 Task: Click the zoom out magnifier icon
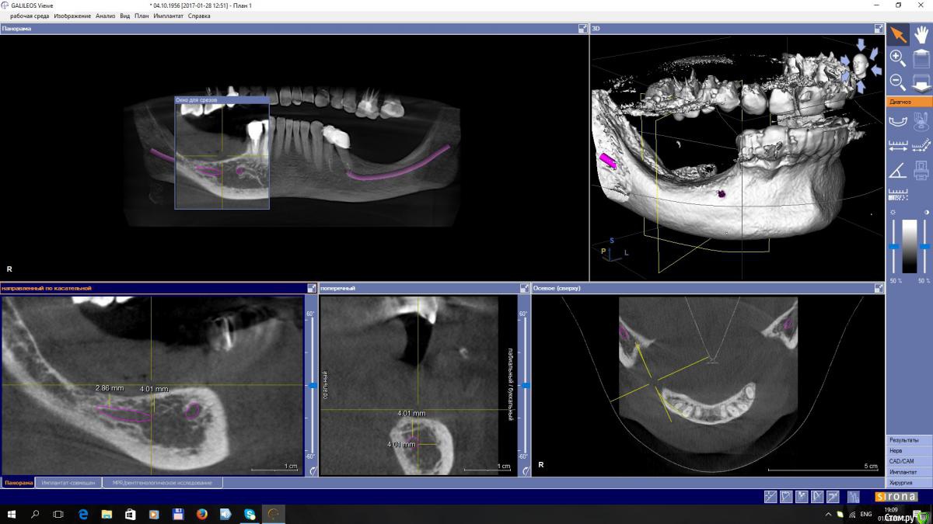pyautogui.click(x=897, y=82)
